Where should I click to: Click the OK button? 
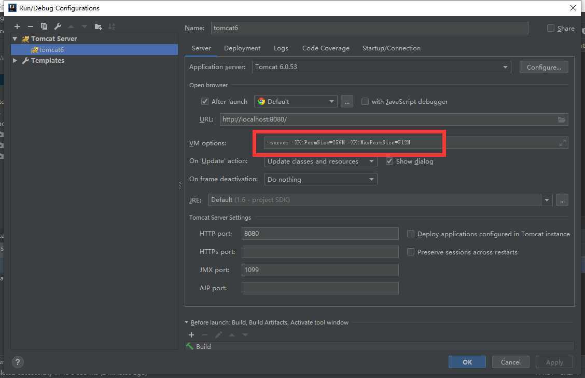(x=467, y=362)
